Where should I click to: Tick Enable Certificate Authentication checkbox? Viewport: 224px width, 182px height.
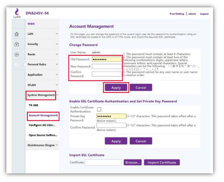[x=99, y=109]
